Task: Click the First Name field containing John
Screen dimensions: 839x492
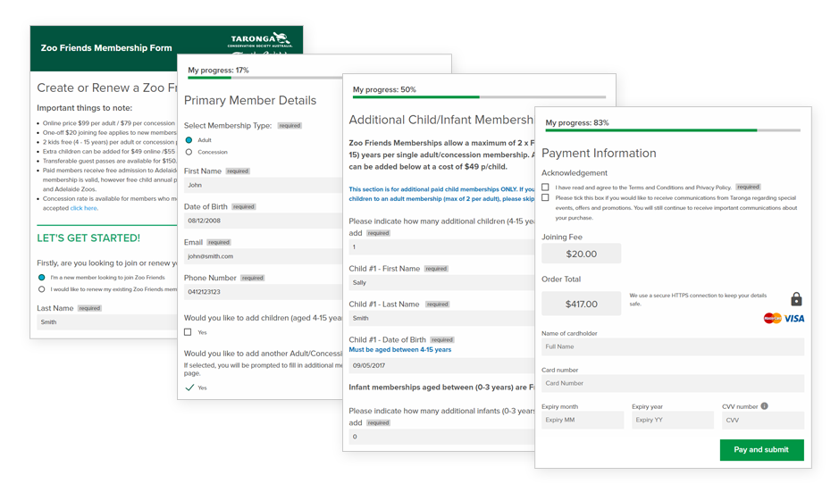Action: (x=264, y=185)
